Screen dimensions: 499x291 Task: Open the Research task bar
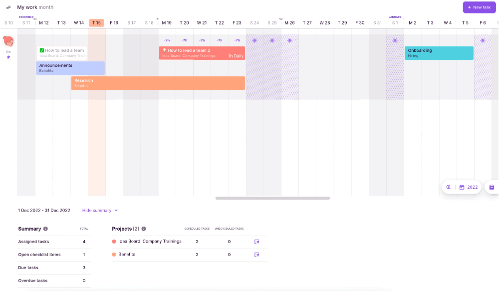[x=158, y=83]
